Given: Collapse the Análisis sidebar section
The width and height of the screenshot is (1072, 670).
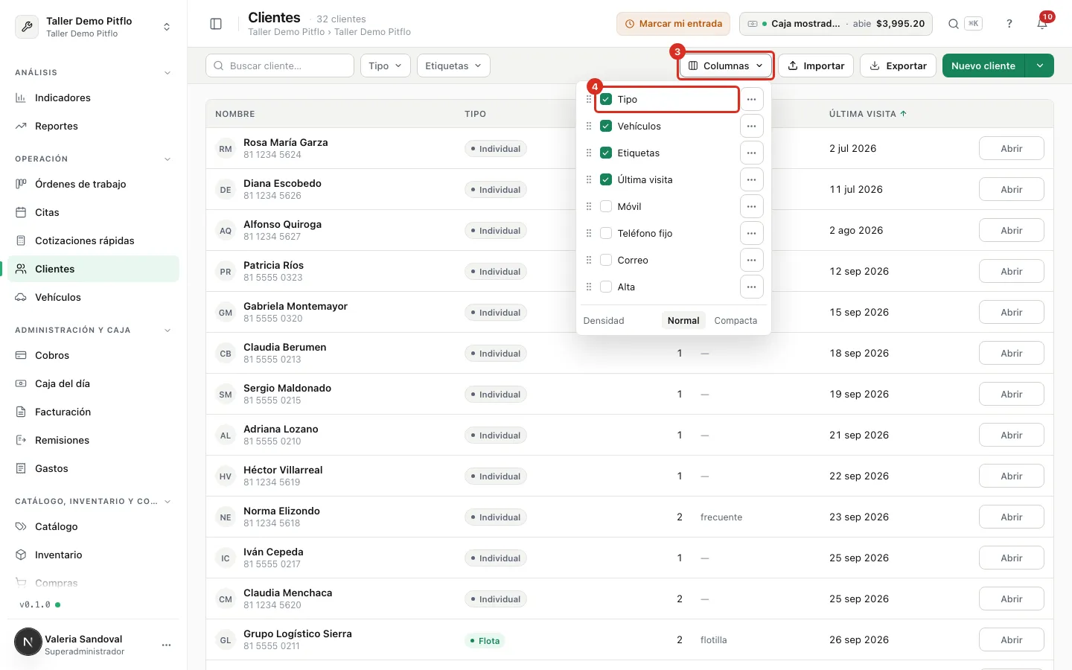Looking at the screenshot, I should tap(94, 72).
